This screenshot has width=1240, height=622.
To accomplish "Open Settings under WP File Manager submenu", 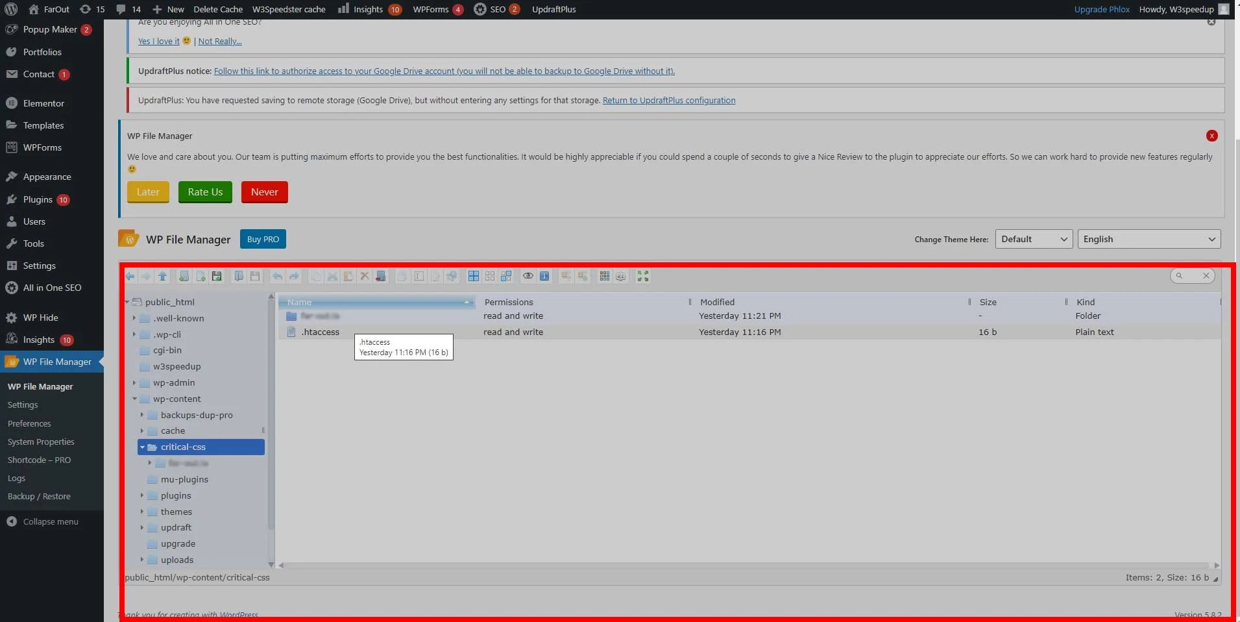I will pos(23,404).
